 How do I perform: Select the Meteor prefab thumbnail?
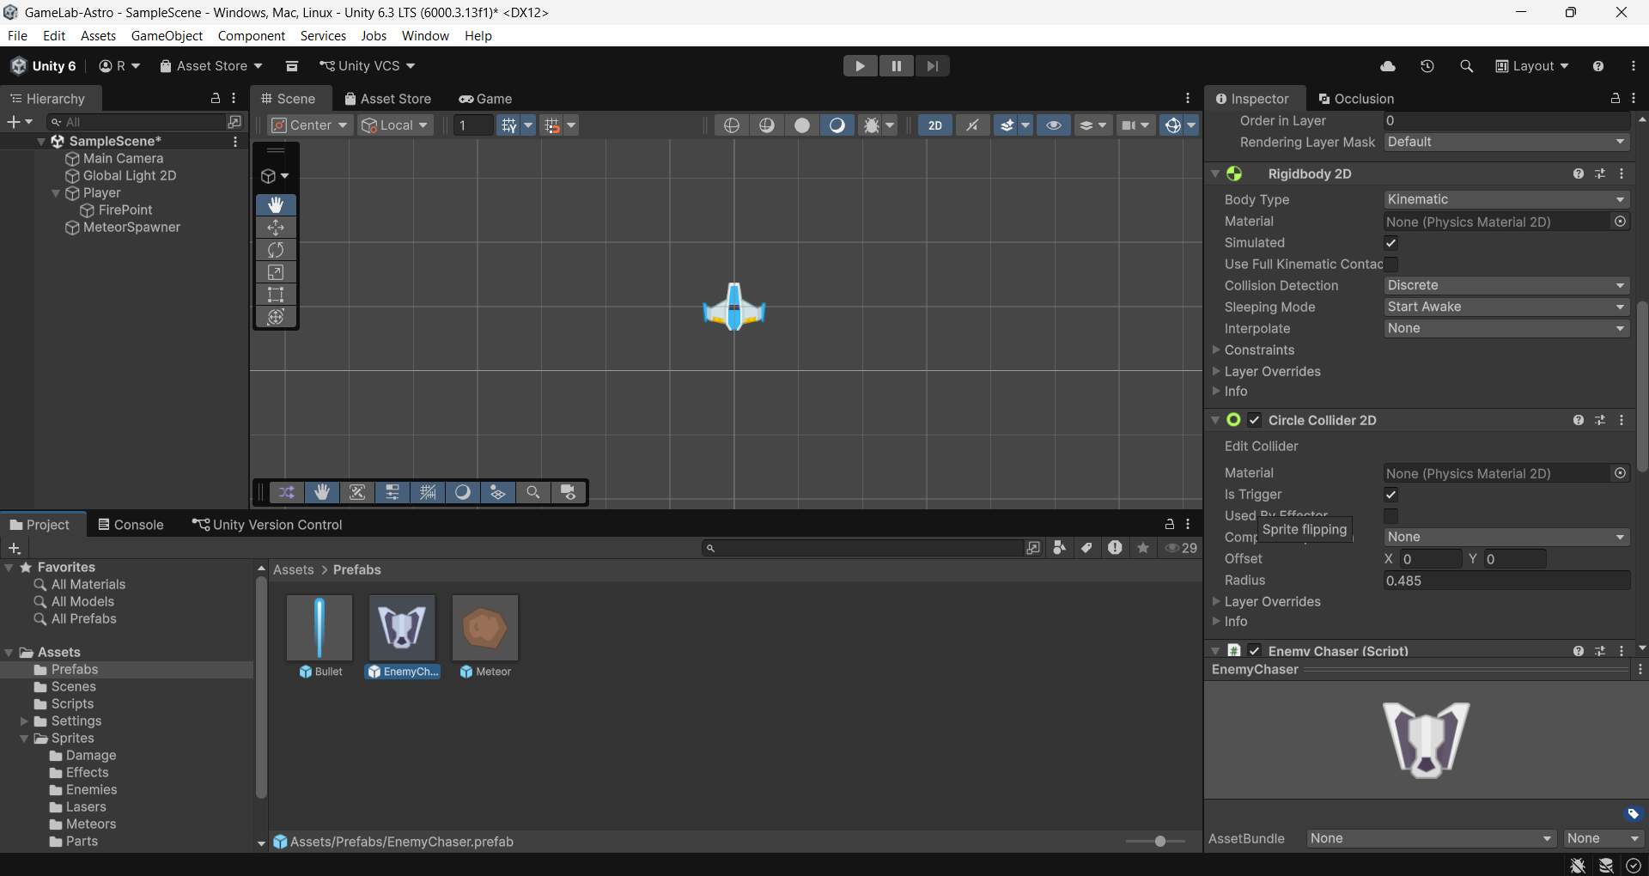click(x=485, y=628)
